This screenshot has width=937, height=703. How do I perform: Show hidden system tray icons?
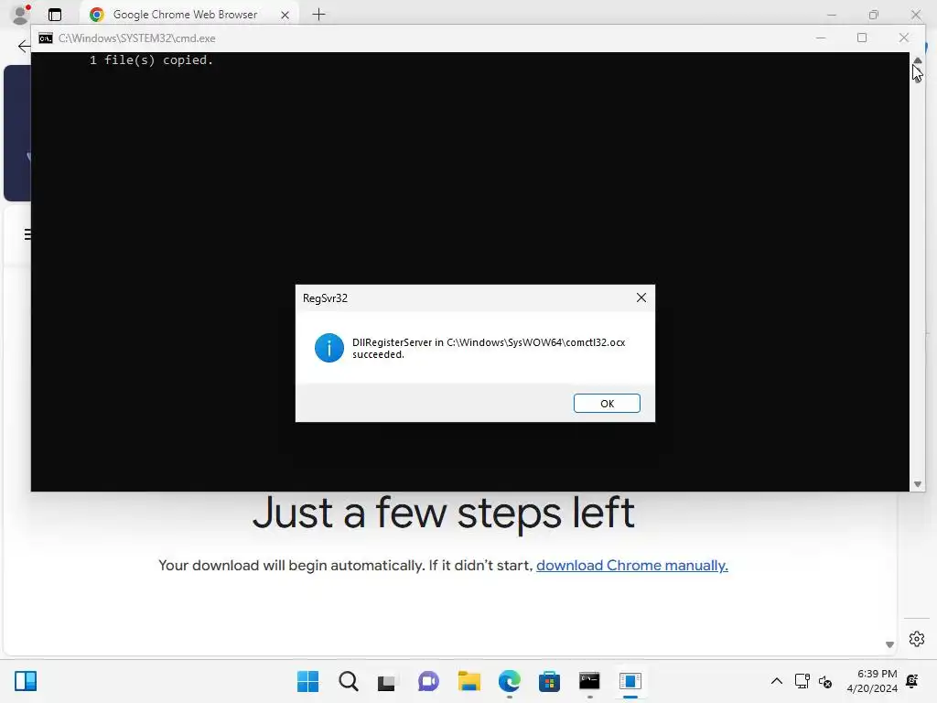pos(776,681)
